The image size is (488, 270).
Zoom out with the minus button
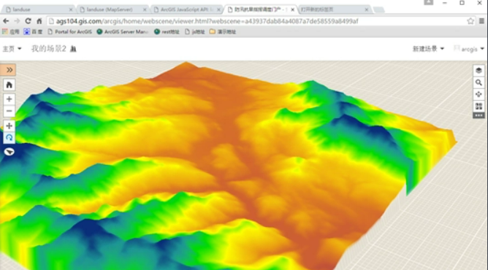click(x=9, y=111)
